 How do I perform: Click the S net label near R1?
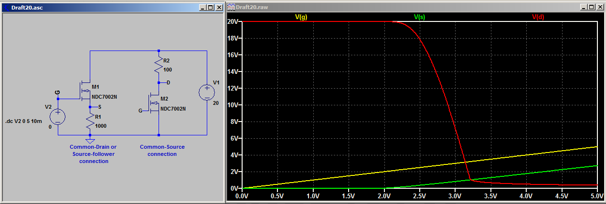coord(99,107)
